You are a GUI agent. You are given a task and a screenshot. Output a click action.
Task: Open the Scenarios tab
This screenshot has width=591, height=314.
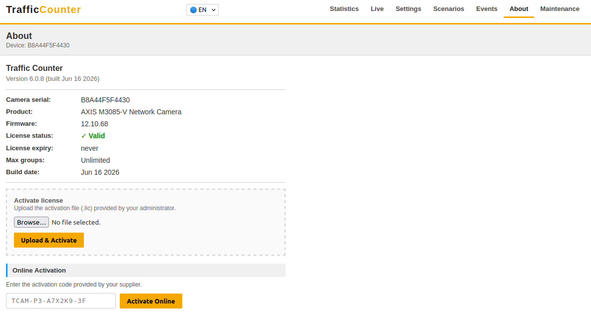point(449,9)
